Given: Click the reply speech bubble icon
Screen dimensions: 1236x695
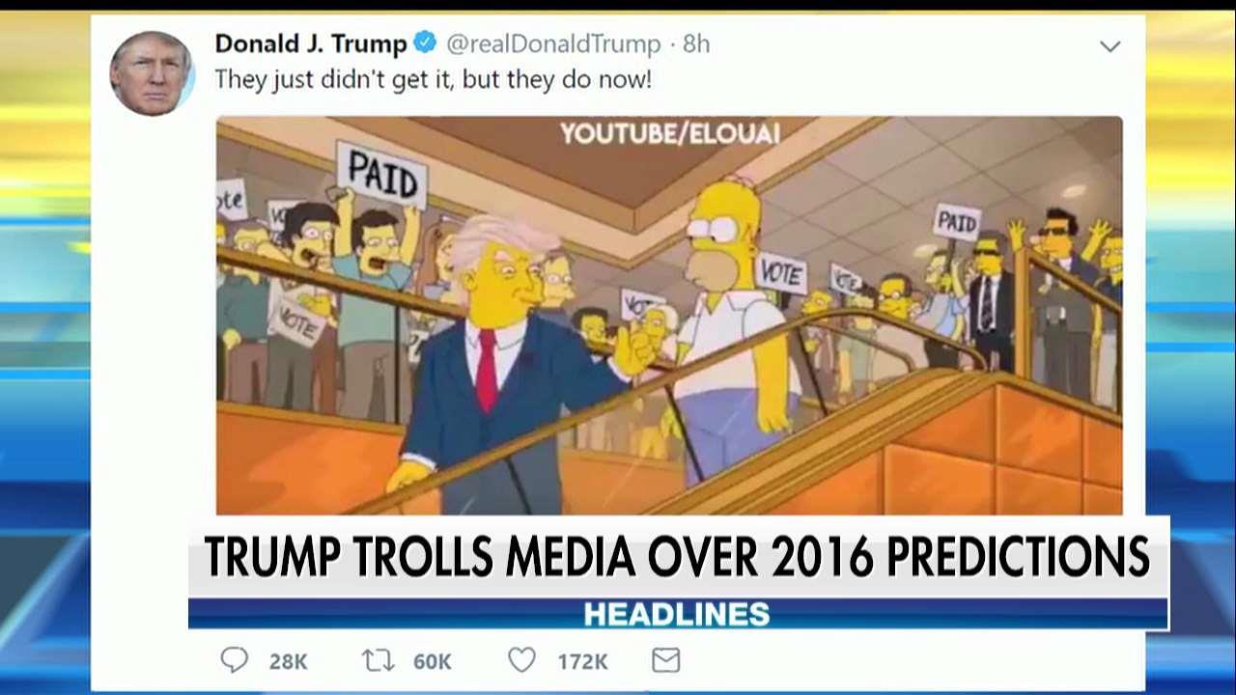Looking at the screenshot, I should click(x=234, y=660).
